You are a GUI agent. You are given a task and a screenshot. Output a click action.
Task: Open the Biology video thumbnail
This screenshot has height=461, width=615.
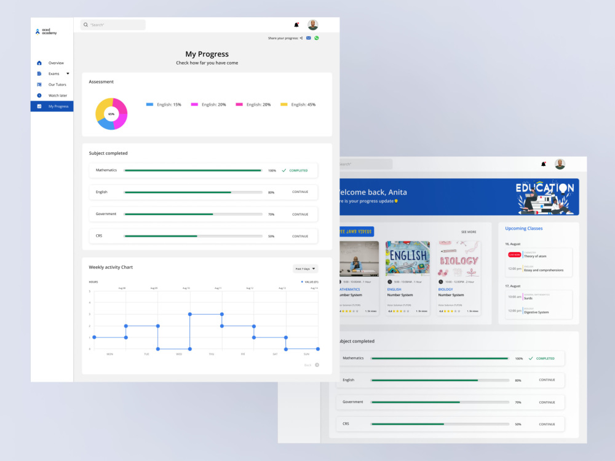(459, 259)
